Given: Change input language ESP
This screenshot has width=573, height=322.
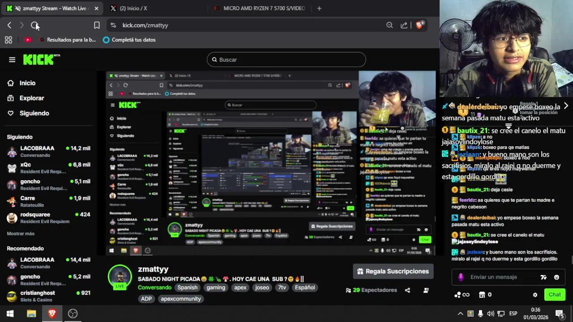Looking at the screenshot, I should click(x=513, y=314).
